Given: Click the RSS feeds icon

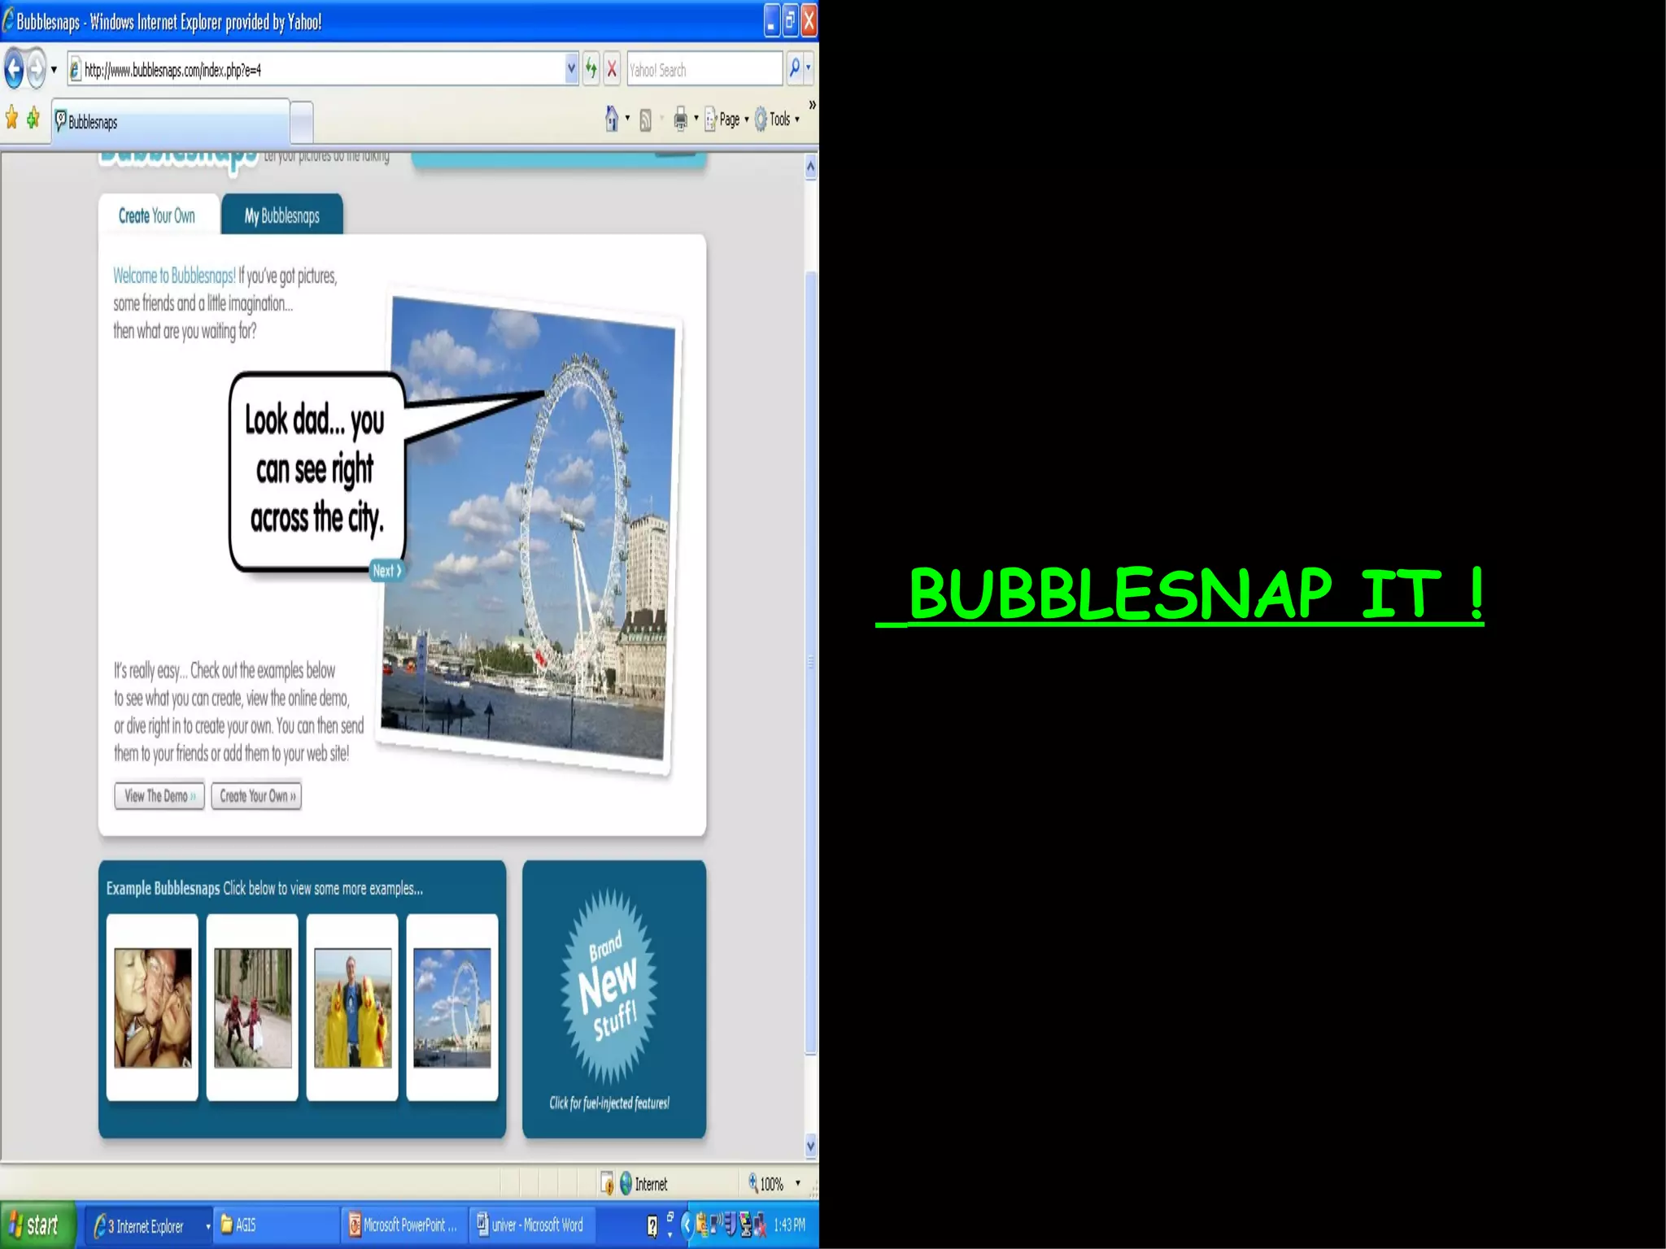Looking at the screenshot, I should pos(645,120).
